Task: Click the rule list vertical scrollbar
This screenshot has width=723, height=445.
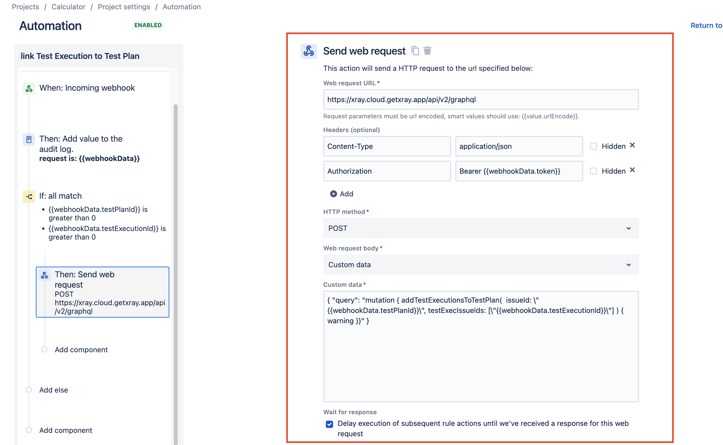Action: pyautogui.click(x=175, y=274)
